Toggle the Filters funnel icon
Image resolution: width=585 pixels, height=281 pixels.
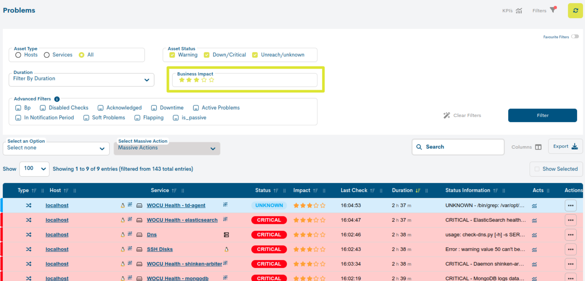(x=553, y=9)
